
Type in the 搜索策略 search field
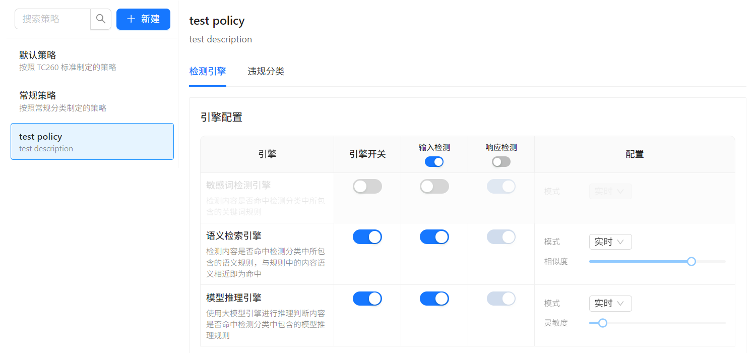coord(53,19)
